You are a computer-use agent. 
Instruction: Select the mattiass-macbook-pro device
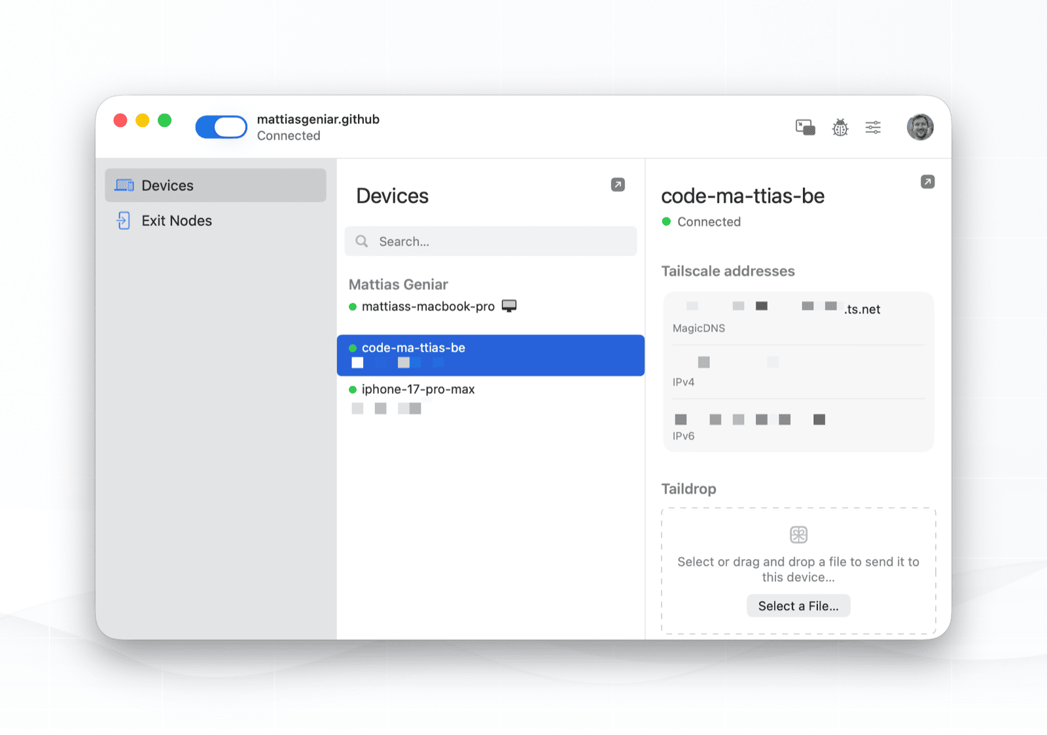[x=491, y=306]
